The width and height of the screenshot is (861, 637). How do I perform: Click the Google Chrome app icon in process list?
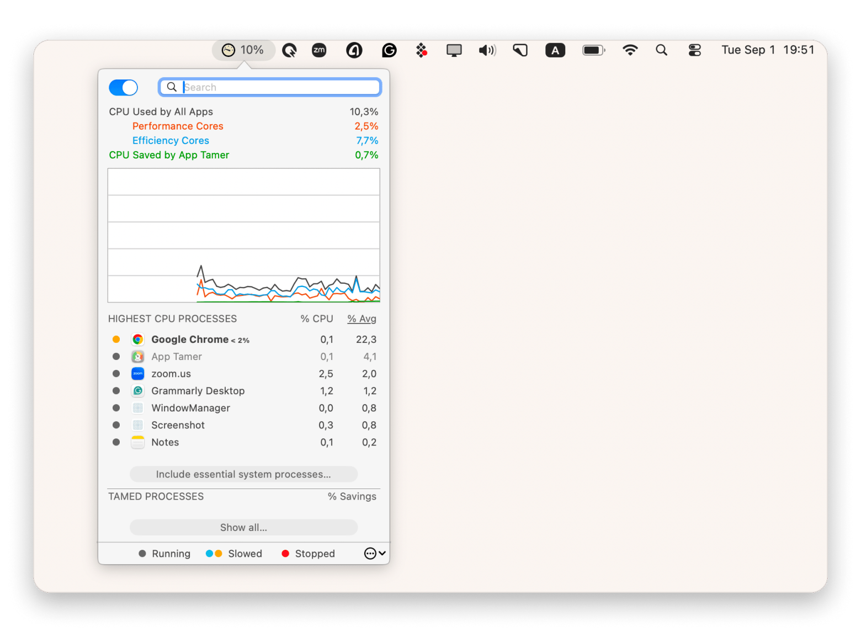(x=138, y=339)
